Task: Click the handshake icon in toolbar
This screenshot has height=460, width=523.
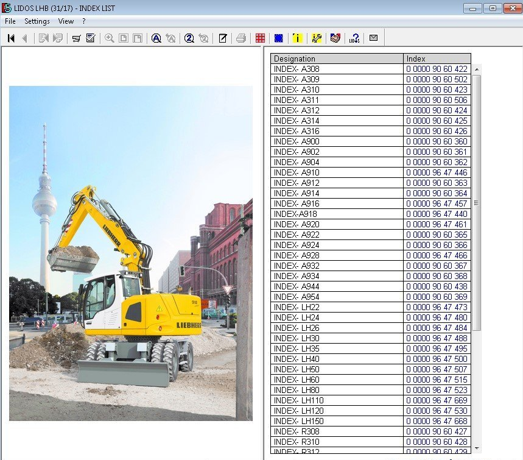Action: [335, 38]
